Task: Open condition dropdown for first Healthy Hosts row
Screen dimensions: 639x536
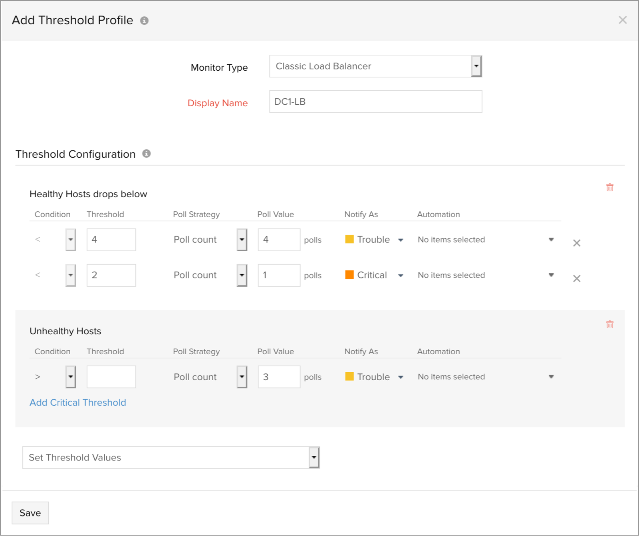Action: (71, 240)
